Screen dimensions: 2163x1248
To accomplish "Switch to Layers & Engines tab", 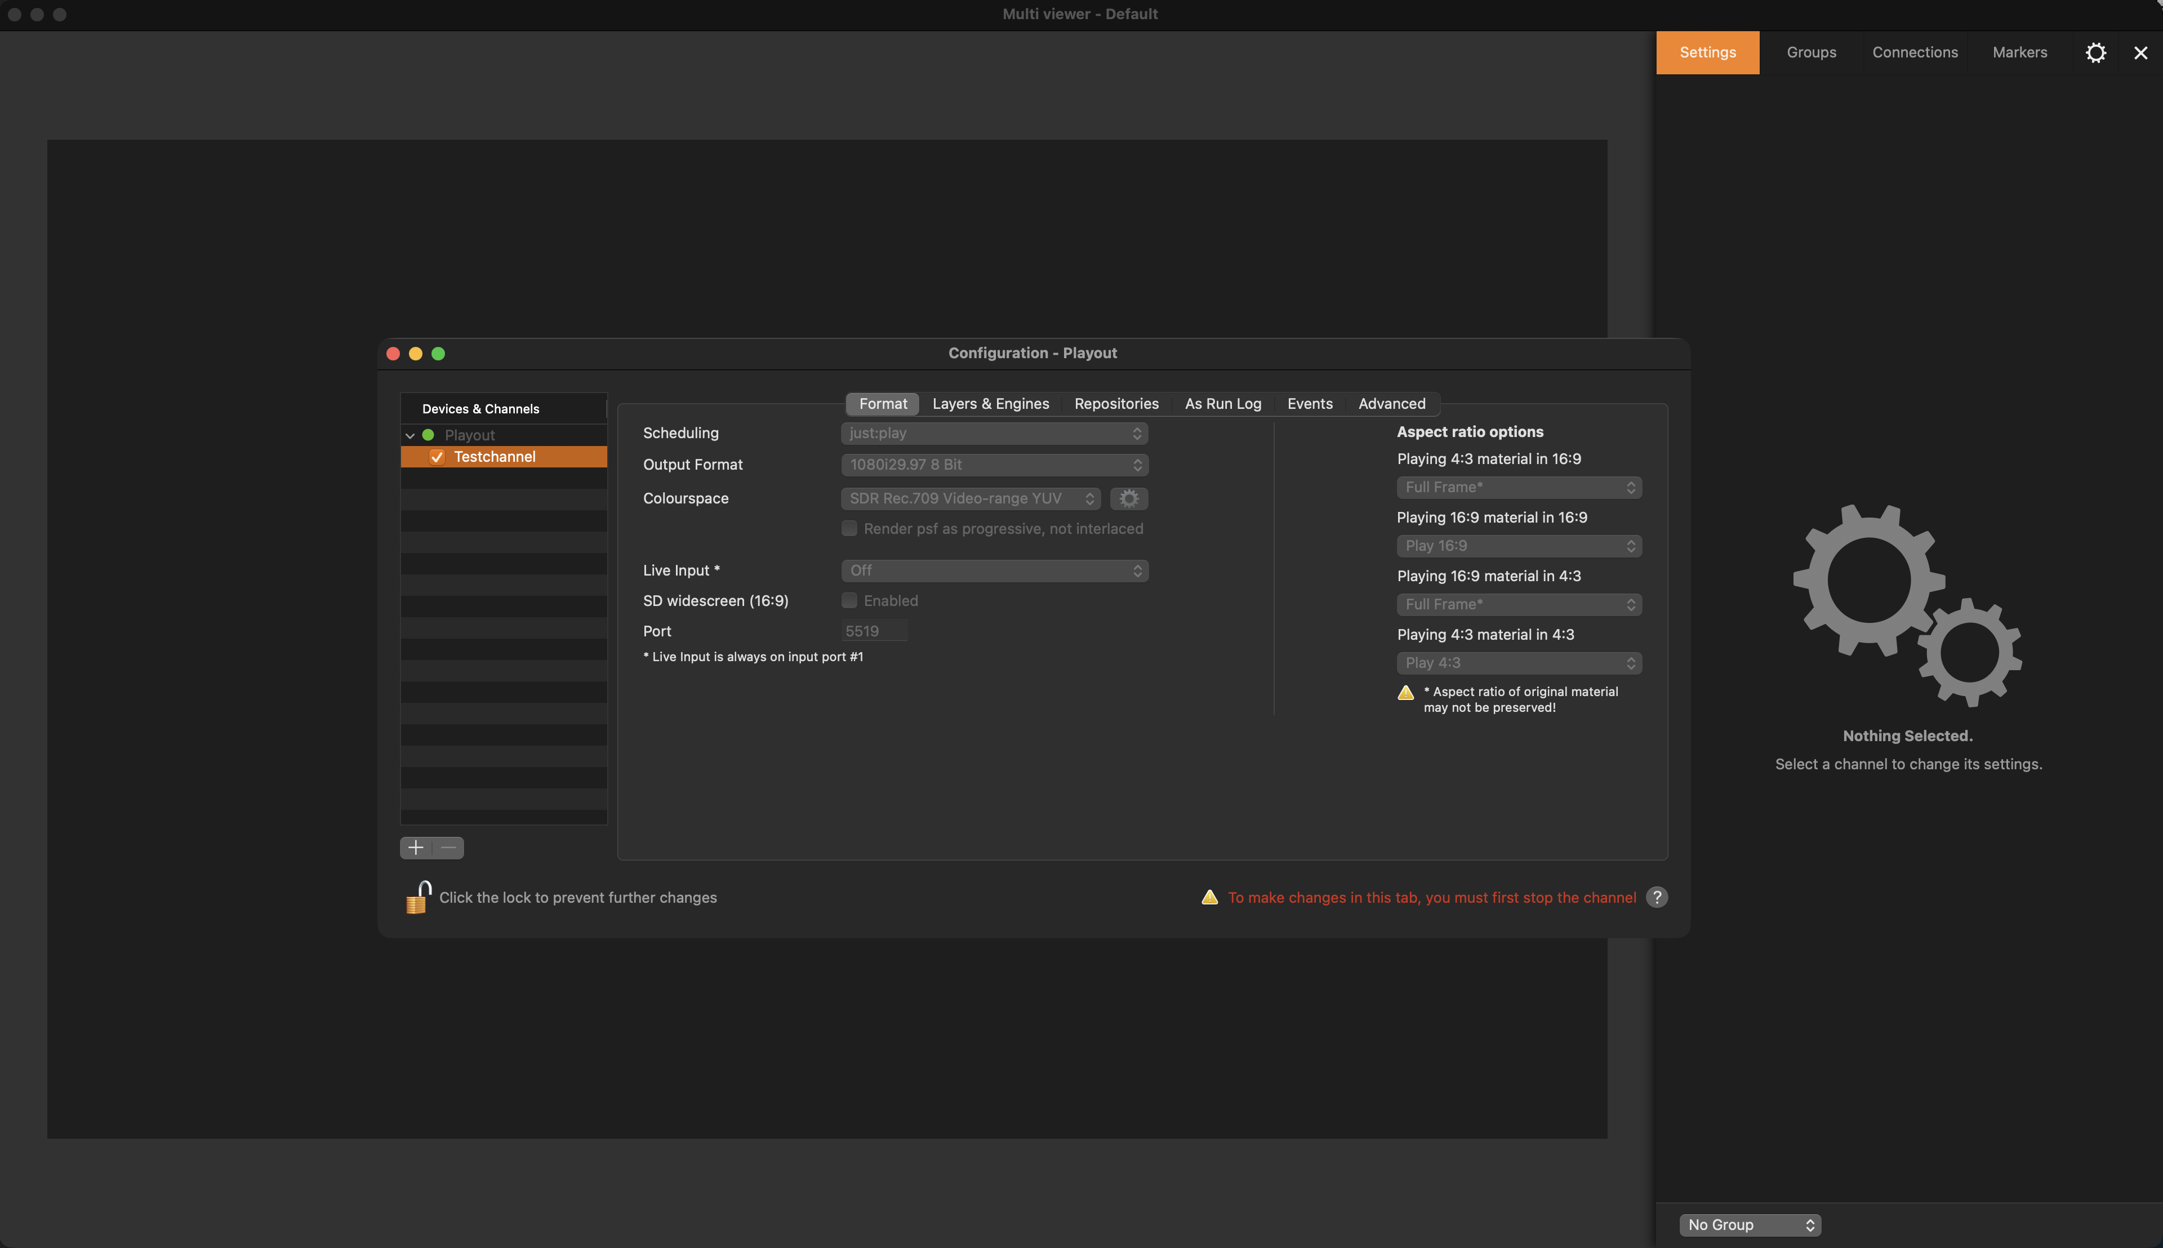I will [x=990, y=404].
